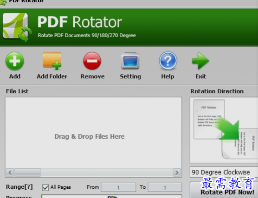Click the Rotation Direction heading
This screenshot has height=198, width=258.
pyautogui.click(x=217, y=91)
